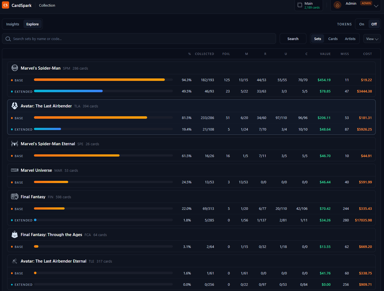
Task: Sort by the VALUE column header
Action: pos(325,54)
